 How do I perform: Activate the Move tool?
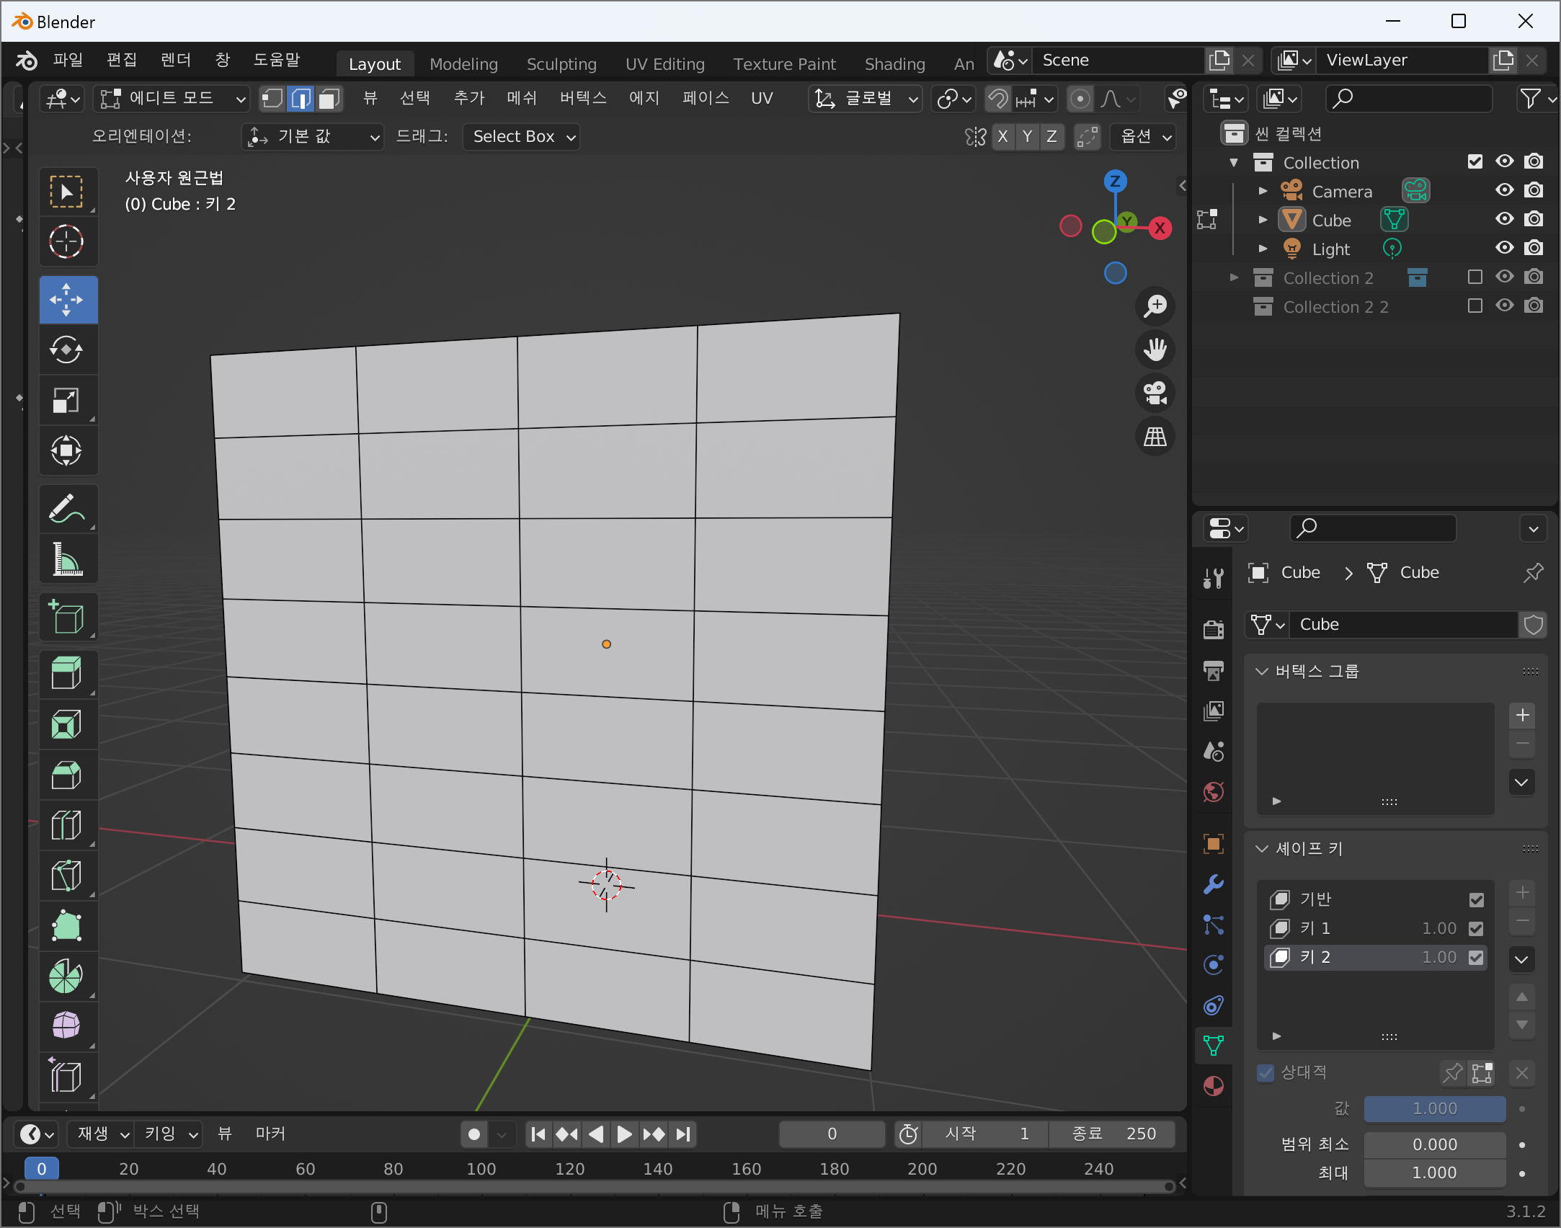click(x=67, y=300)
